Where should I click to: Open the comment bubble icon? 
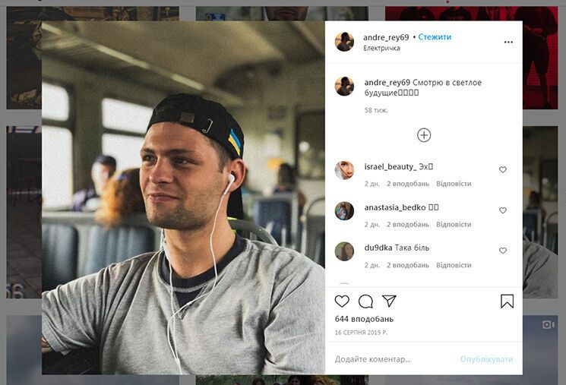pos(365,301)
